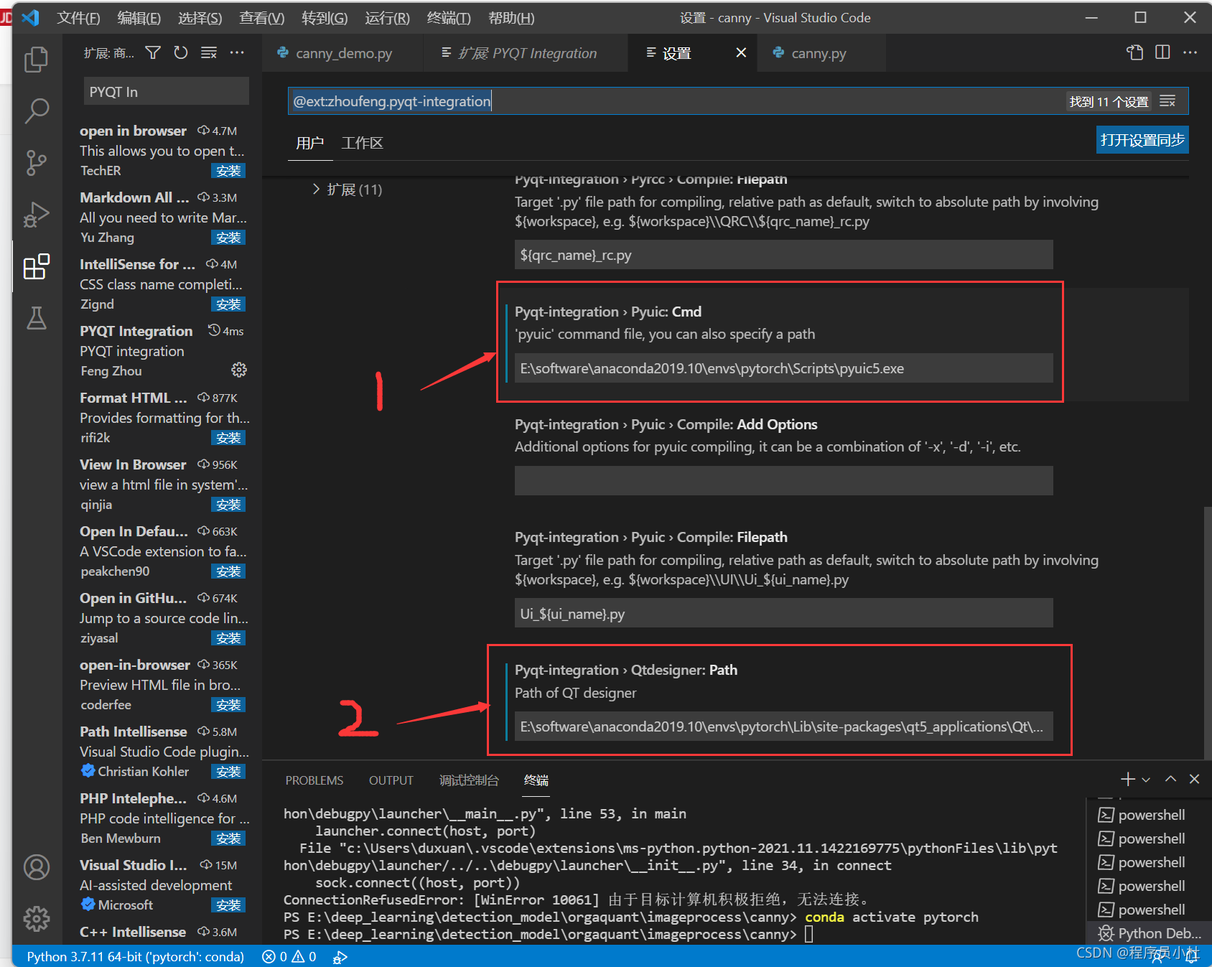This screenshot has width=1212, height=967.
Task: Refresh the extensions list
Action: 181,52
